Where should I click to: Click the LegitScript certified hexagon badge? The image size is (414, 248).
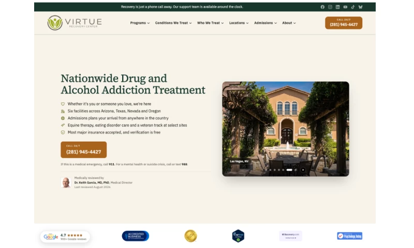[x=238, y=236]
